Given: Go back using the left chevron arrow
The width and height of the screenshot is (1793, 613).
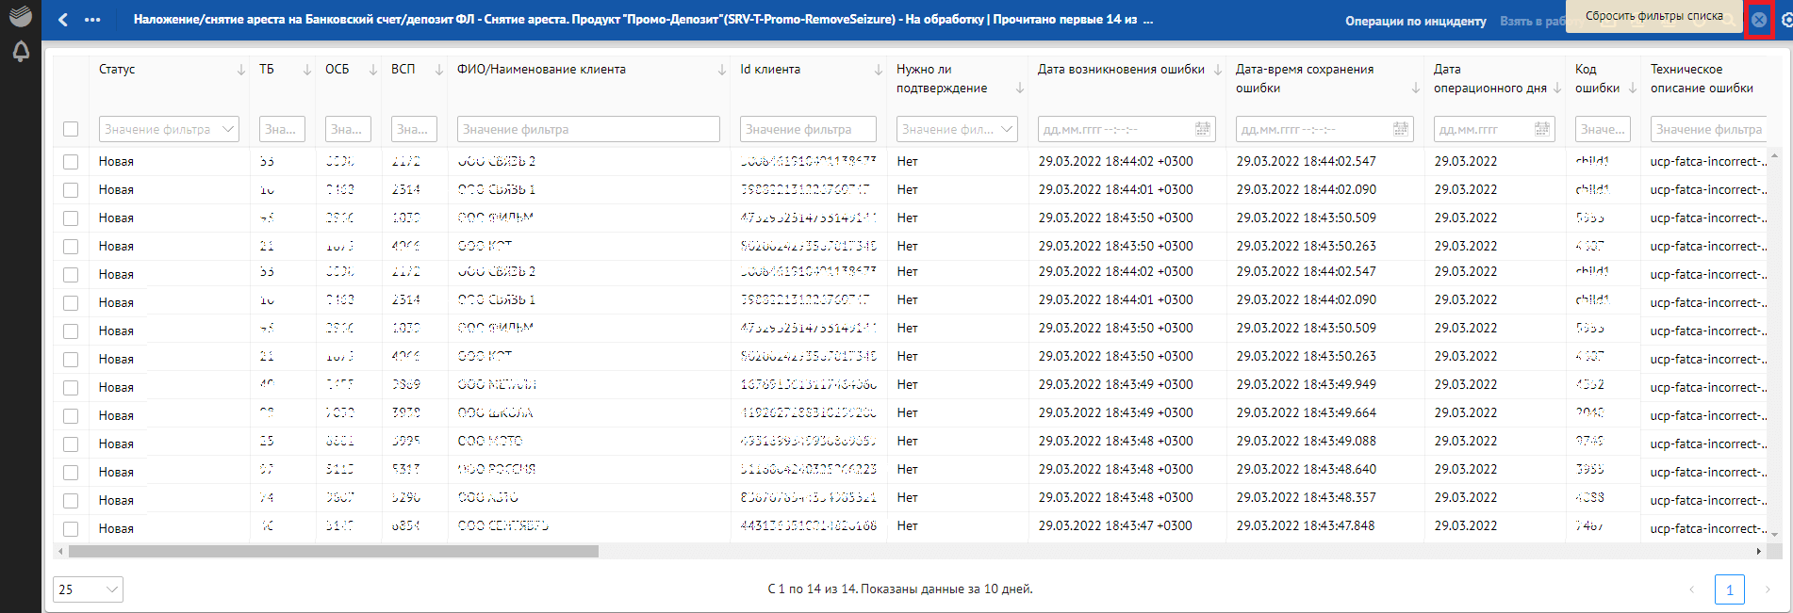Looking at the screenshot, I should (x=63, y=20).
